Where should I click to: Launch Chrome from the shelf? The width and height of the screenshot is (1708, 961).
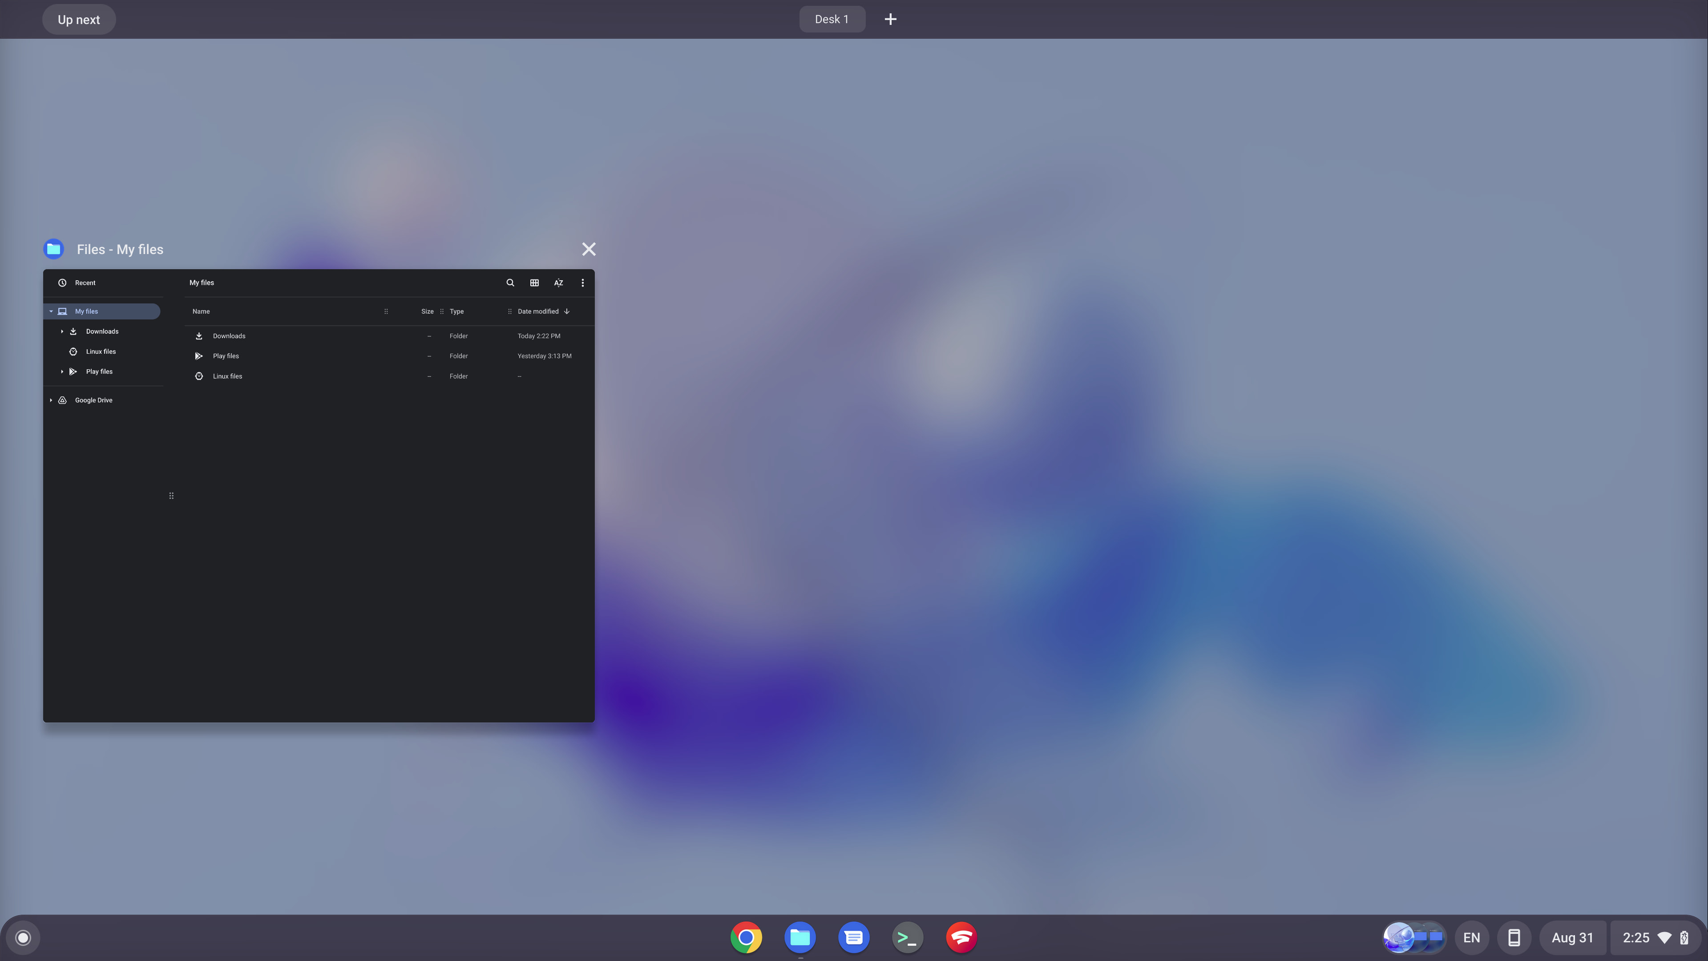tap(746, 937)
